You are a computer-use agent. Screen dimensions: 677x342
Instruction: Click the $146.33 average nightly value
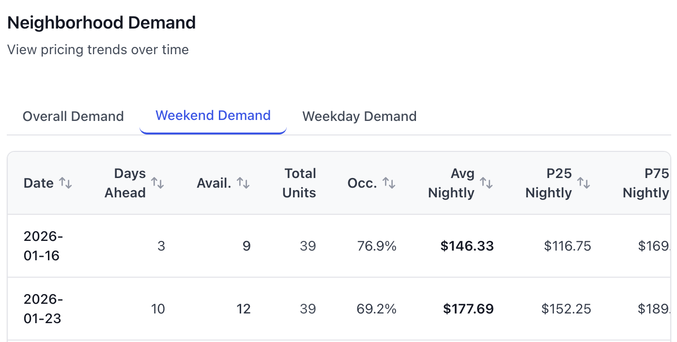coord(467,246)
